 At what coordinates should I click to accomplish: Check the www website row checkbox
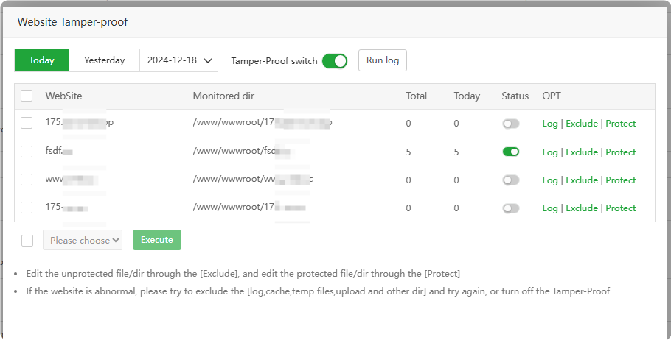(x=27, y=180)
